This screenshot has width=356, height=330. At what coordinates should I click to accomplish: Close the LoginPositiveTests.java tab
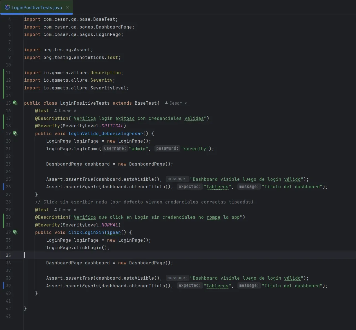pyautogui.click(x=67, y=7)
